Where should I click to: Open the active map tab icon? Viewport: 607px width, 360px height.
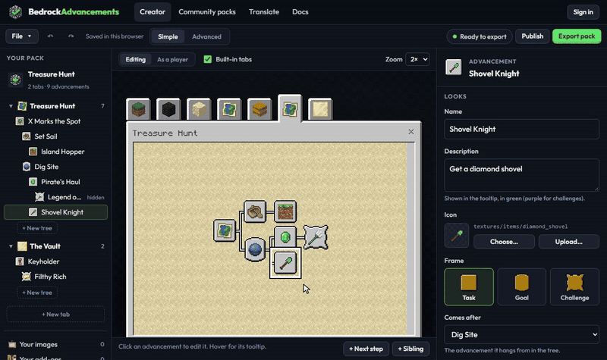290,108
